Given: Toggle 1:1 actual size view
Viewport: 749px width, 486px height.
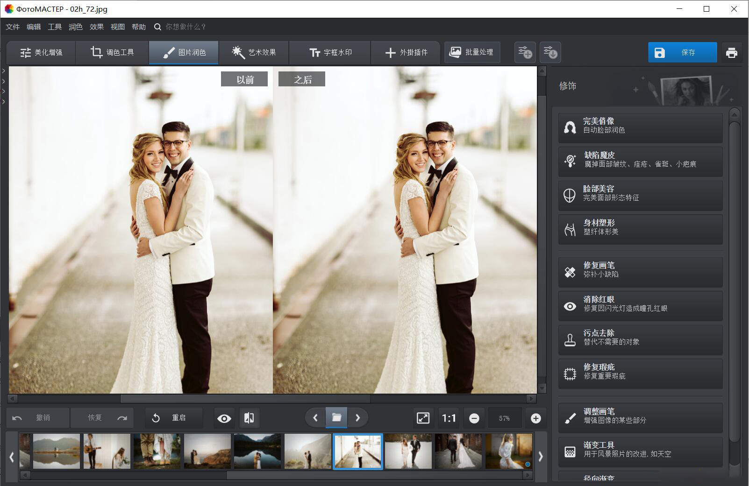Looking at the screenshot, I should click(448, 418).
